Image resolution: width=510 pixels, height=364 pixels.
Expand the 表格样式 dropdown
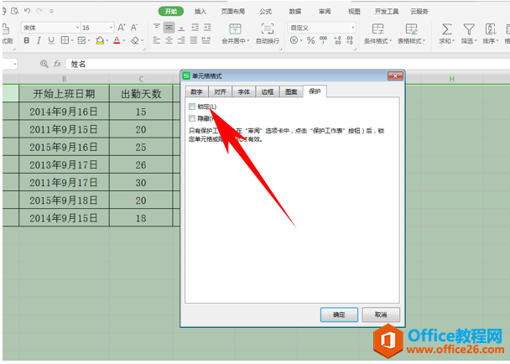(x=424, y=41)
